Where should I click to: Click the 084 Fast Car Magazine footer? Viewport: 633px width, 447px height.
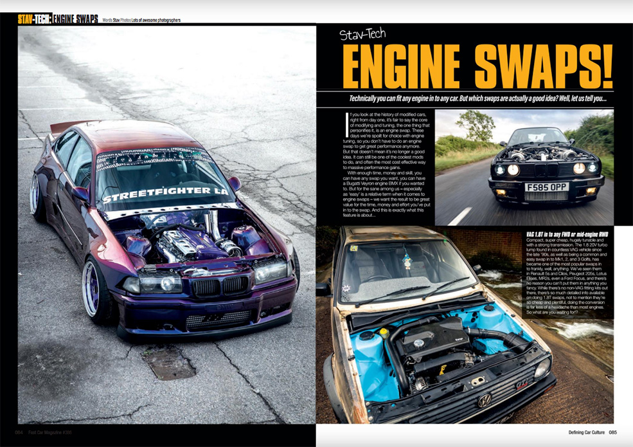(49, 432)
